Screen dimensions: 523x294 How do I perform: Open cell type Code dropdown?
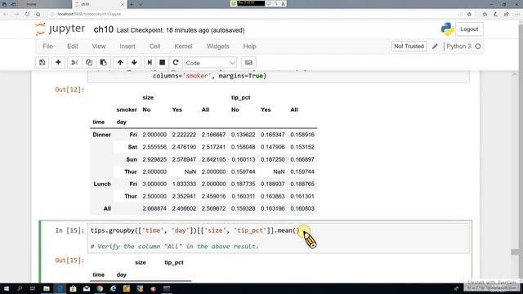[x=211, y=63]
